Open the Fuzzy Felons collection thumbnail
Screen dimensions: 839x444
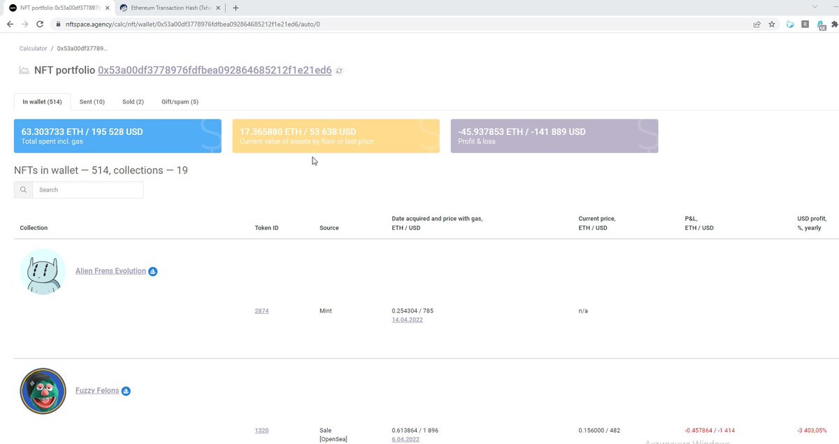43,391
